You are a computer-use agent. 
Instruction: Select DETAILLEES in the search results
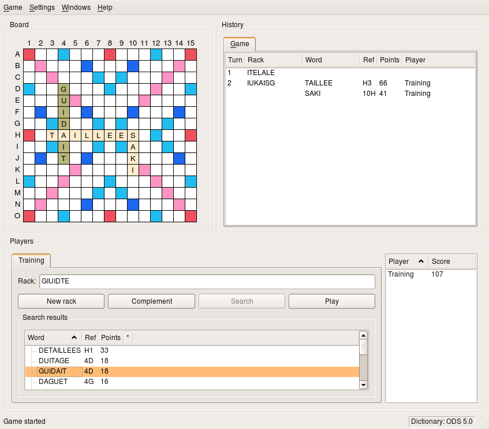59,350
